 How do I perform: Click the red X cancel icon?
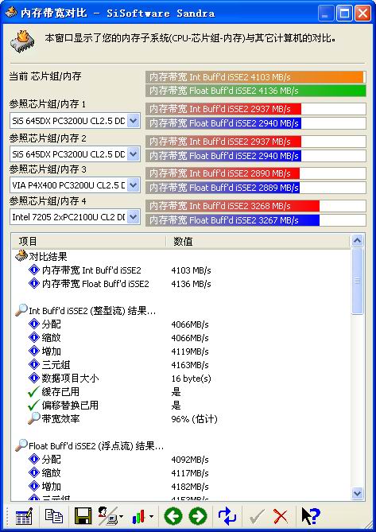(x=281, y=516)
